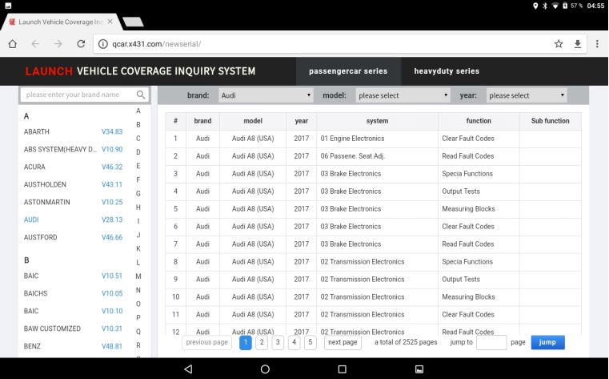The image size is (609, 379).
Task: Click version V48.81 next to BENZ
Action: tap(112, 346)
